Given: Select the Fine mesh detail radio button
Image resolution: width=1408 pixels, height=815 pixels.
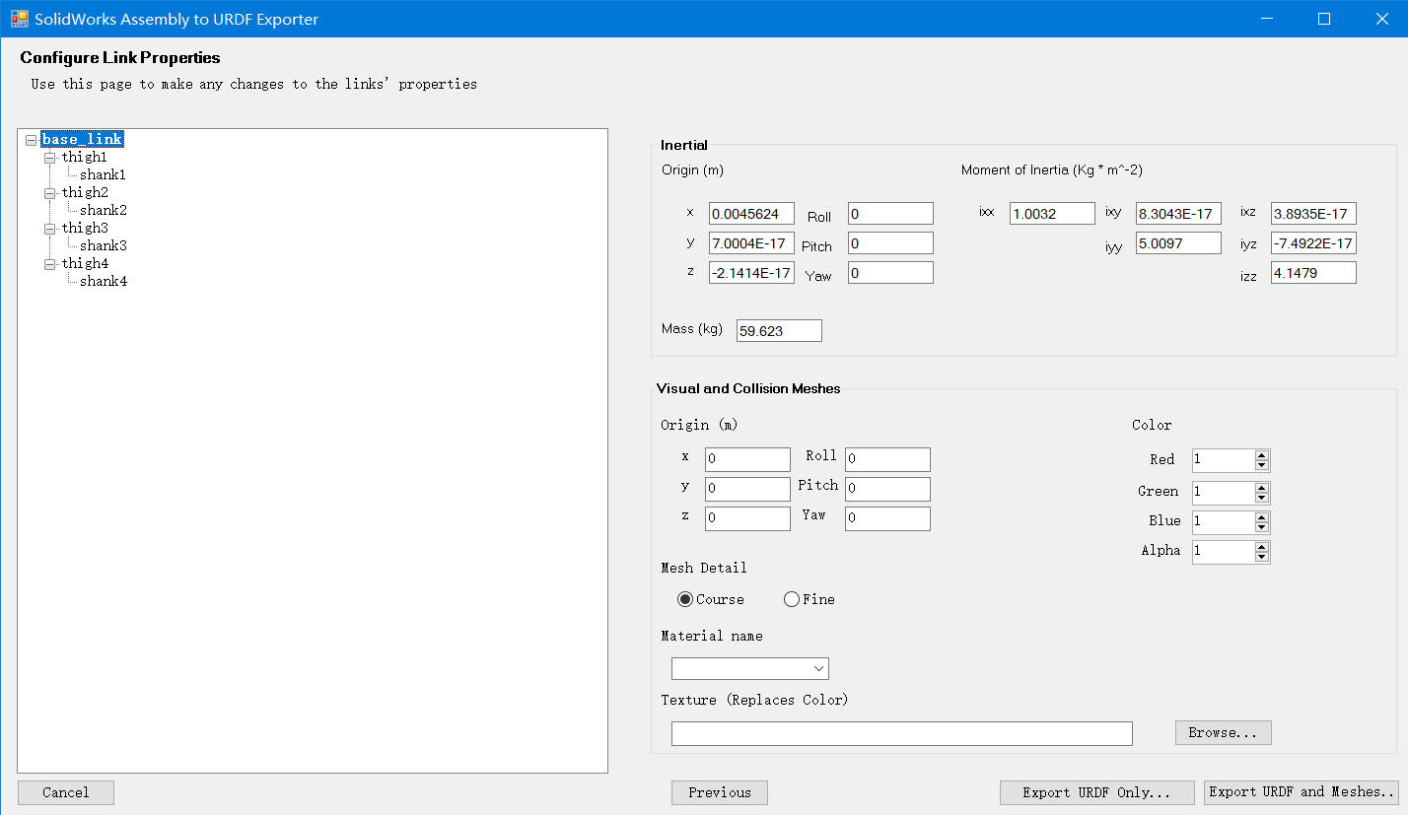Looking at the screenshot, I should pyautogui.click(x=791, y=599).
